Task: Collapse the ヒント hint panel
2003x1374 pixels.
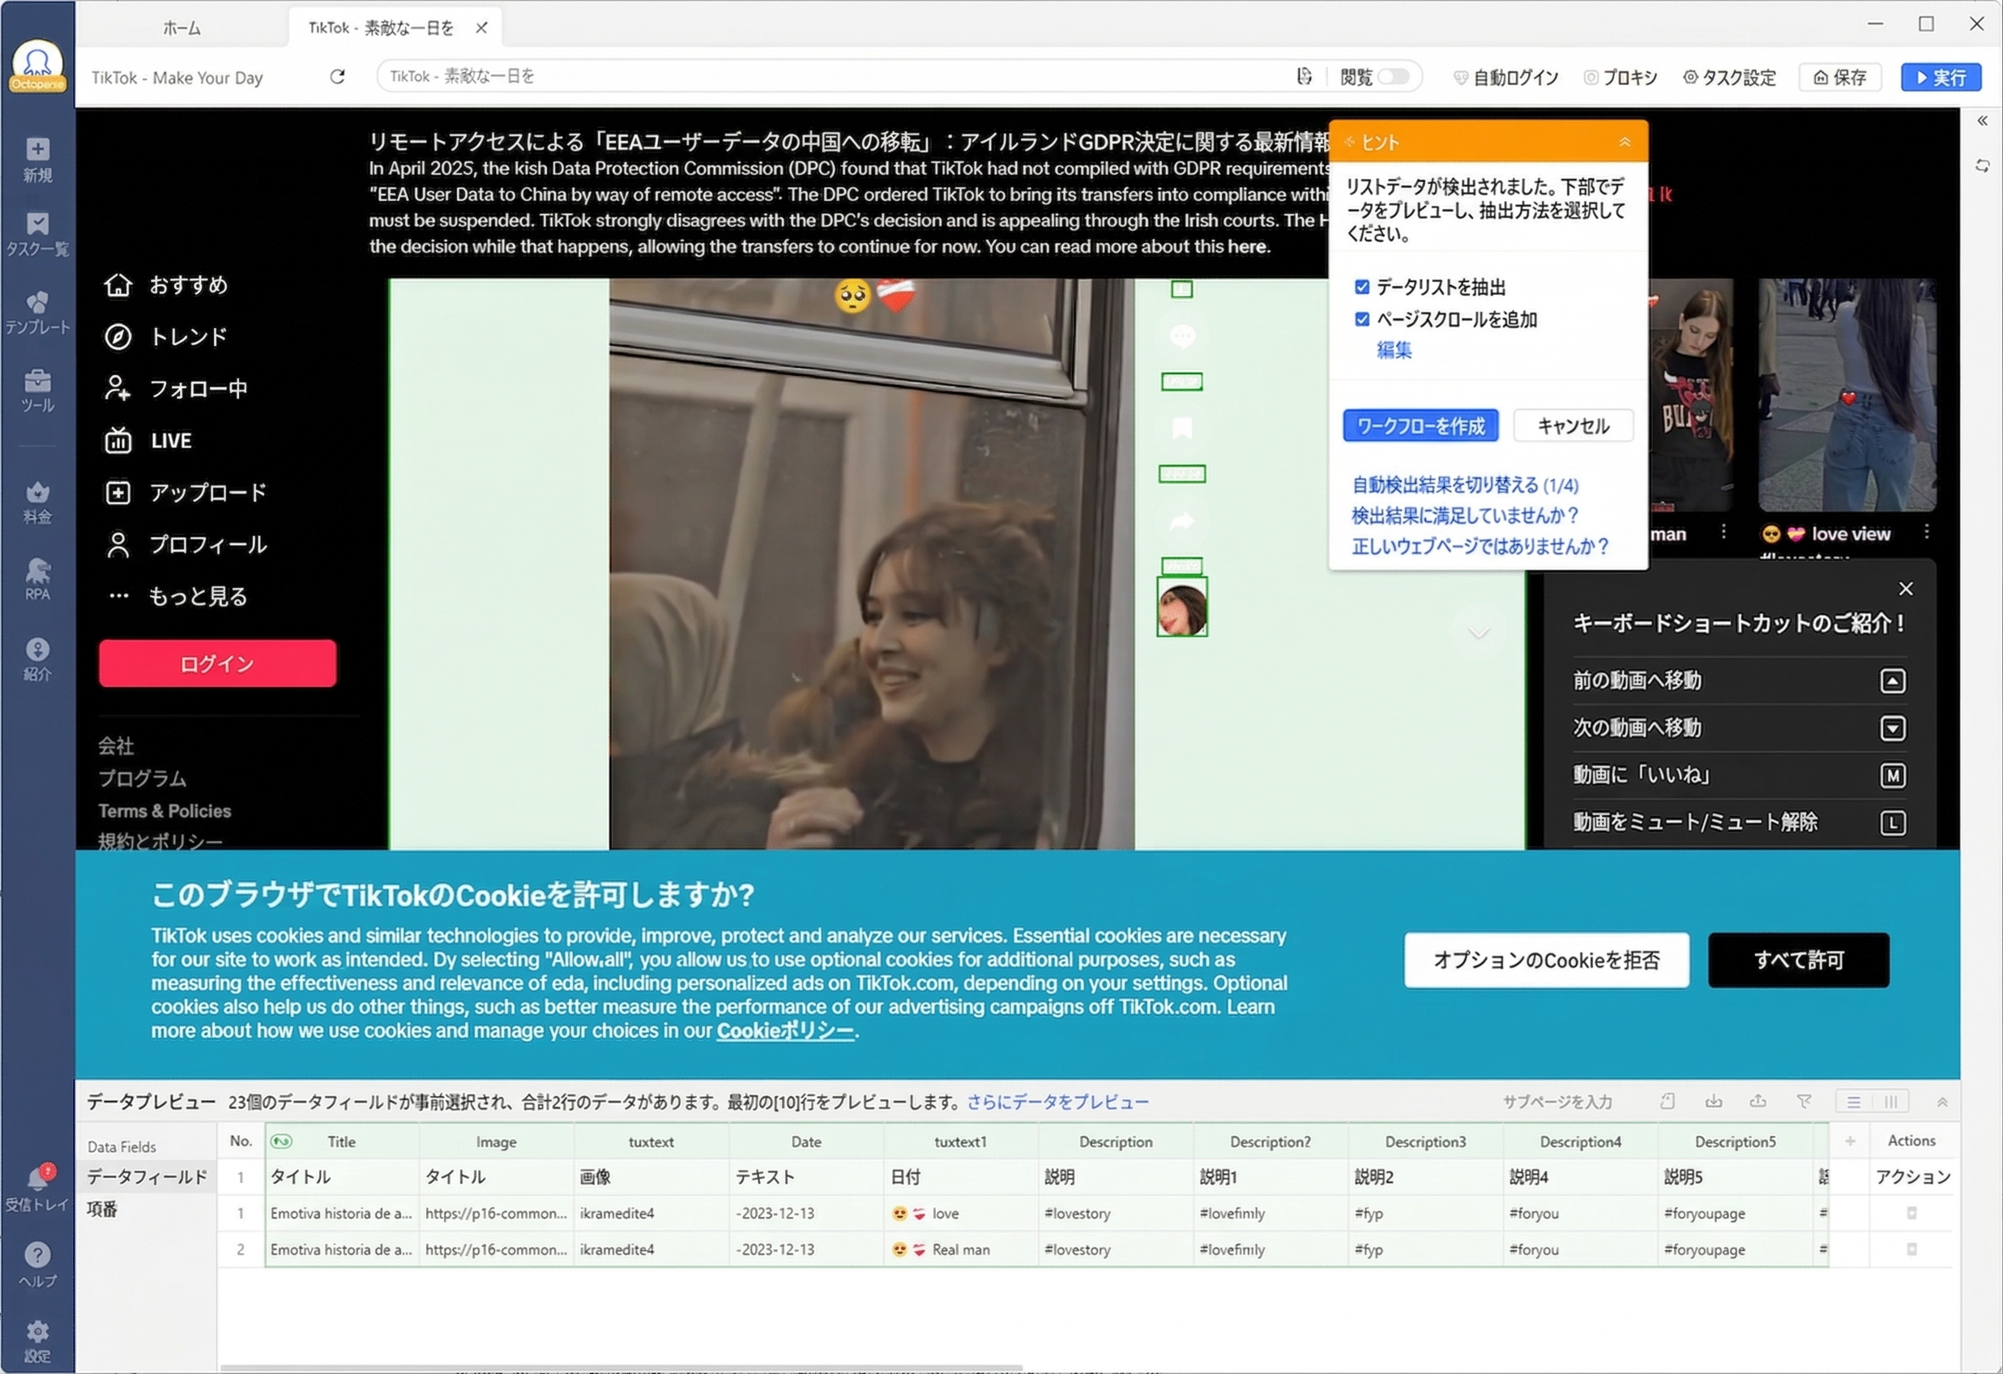Action: click(1625, 141)
